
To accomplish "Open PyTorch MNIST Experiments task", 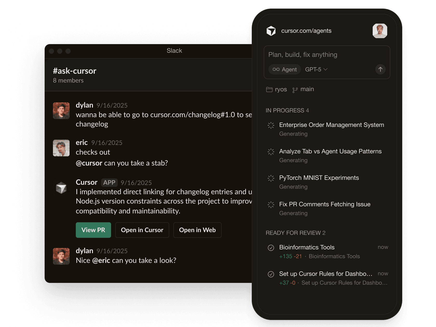I will (x=327, y=182).
